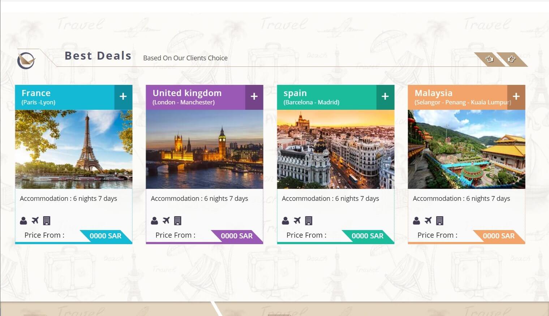549x316 pixels.
Task: Click the Selangor - Penang - Kuala Lumpur subtitle
Action: click(x=463, y=102)
